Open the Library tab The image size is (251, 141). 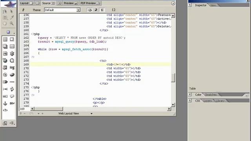pos(220,101)
